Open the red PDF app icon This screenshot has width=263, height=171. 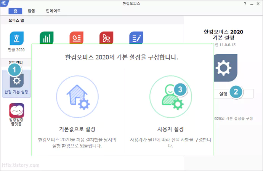106,38
